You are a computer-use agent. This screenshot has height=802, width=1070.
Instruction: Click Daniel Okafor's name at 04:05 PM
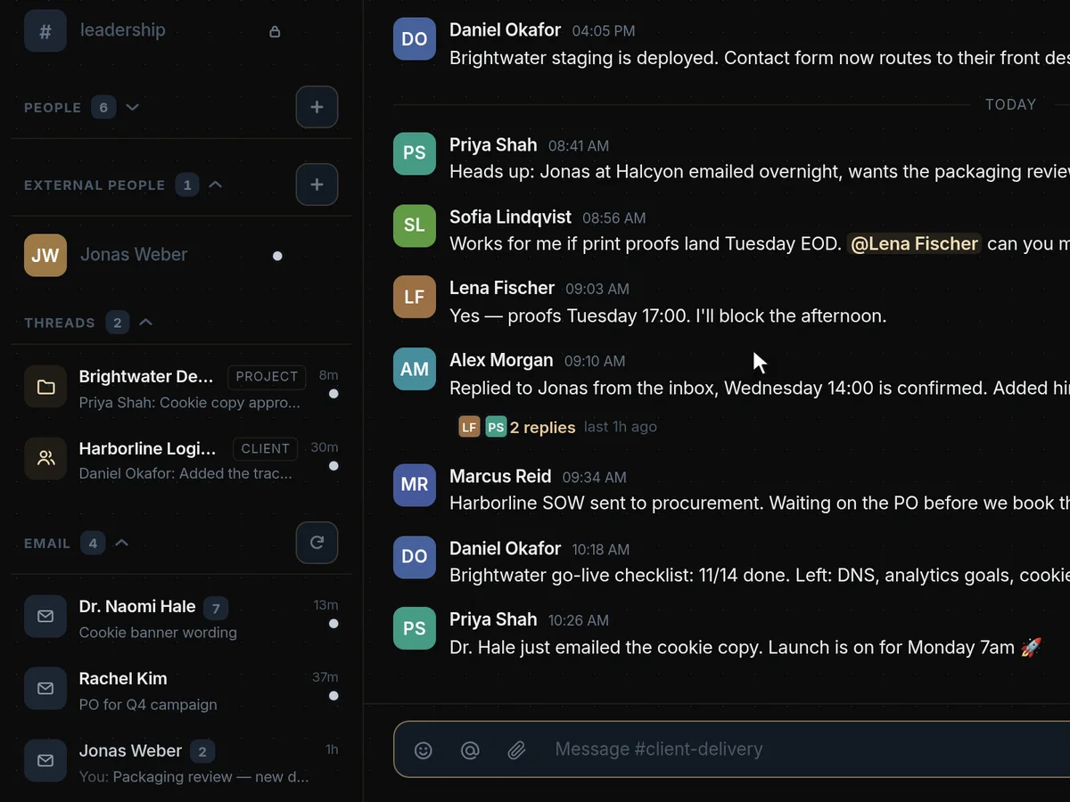tap(505, 29)
